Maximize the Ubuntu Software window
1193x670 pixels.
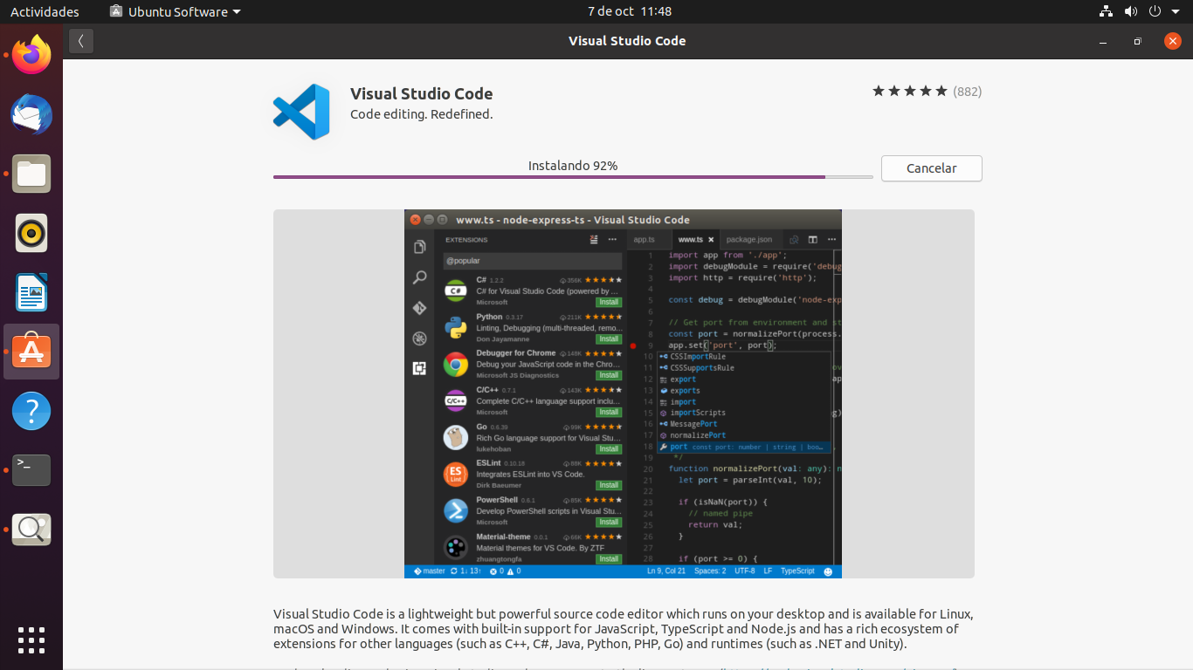coord(1137,41)
